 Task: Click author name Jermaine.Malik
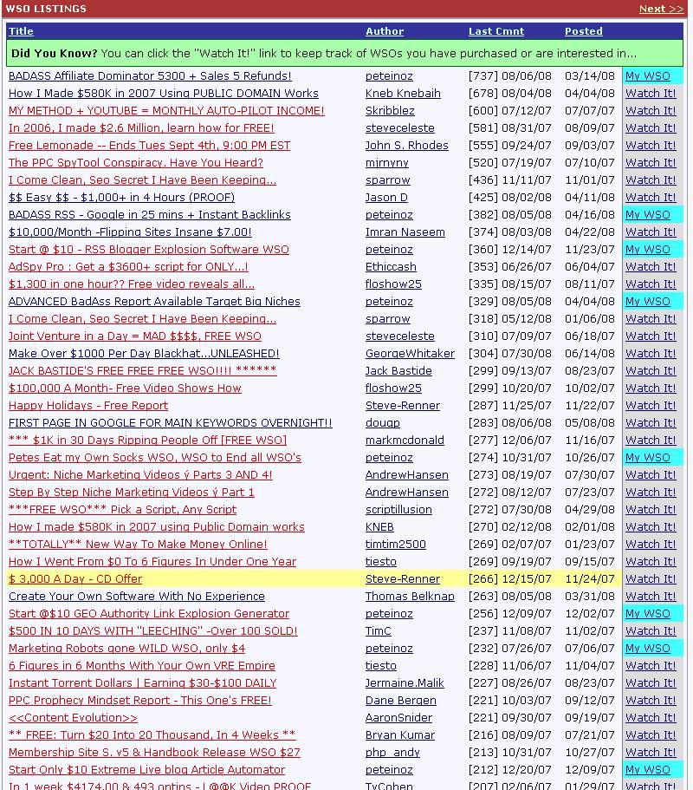tap(405, 683)
